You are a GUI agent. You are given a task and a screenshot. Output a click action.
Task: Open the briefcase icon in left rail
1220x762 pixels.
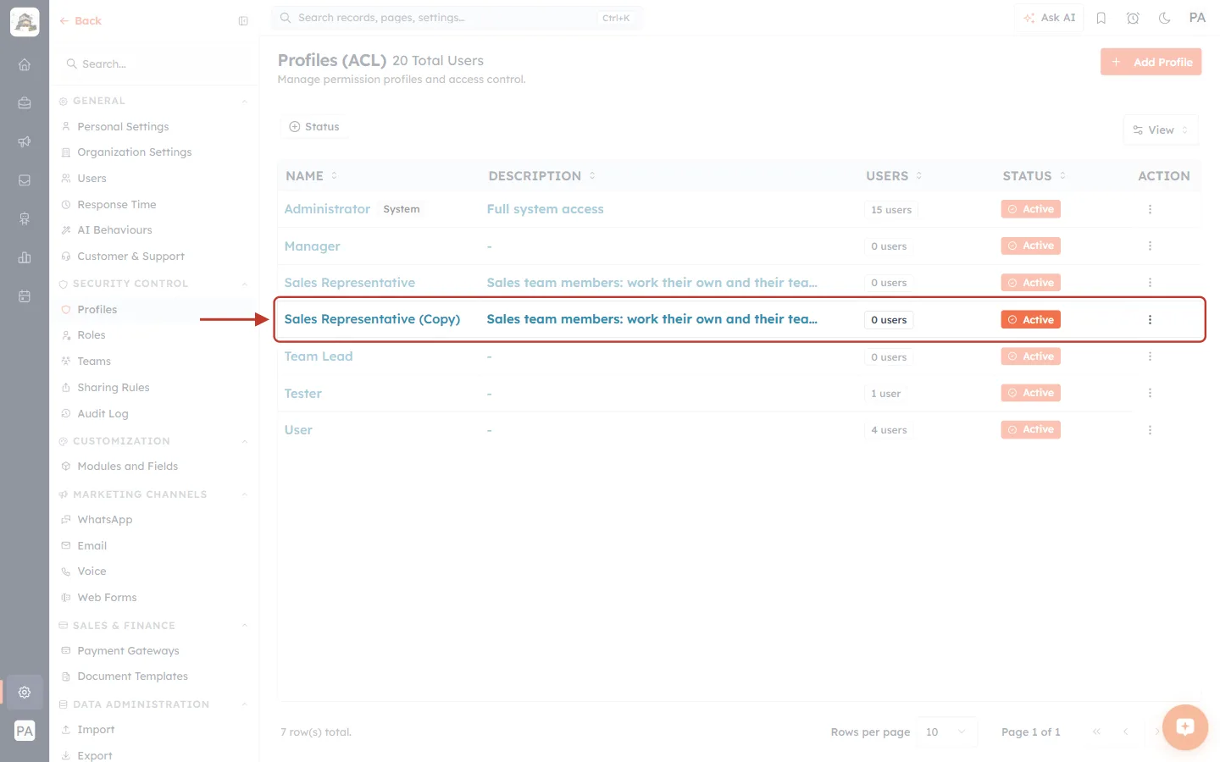click(25, 103)
